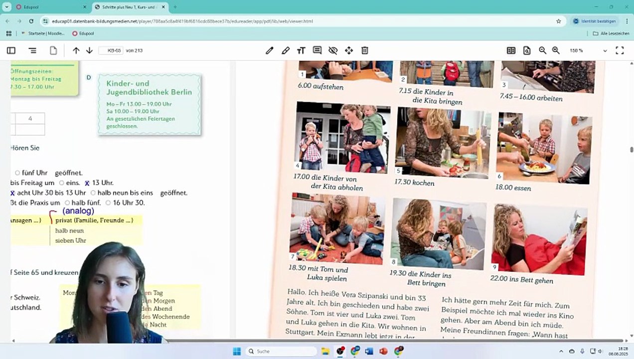Select the marked '13 Uhr.' option
Image resolution: width=634 pixels, height=359 pixels.
click(87, 183)
